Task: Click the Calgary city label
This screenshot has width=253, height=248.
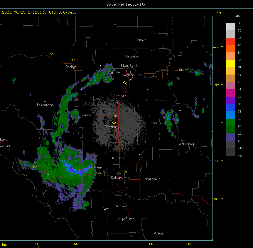Action: [x=117, y=178]
